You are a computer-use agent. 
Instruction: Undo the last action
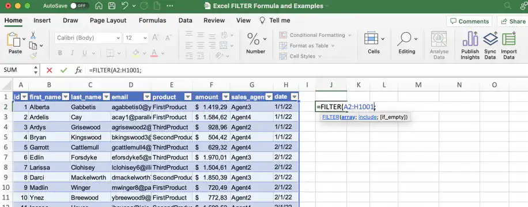coord(125,6)
